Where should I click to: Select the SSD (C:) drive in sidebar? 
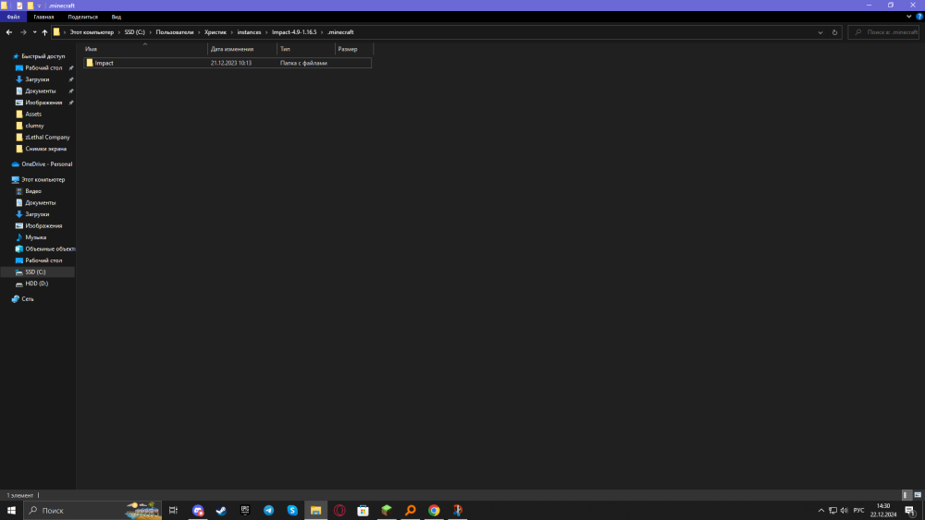tap(35, 272)
